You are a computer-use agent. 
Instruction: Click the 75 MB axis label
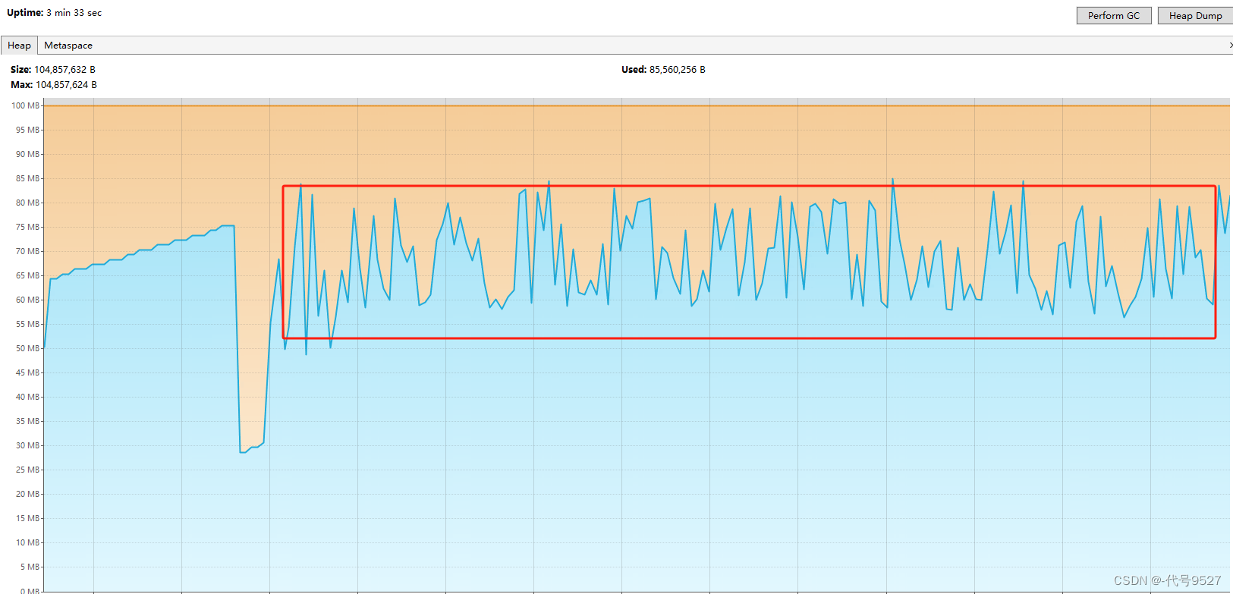point(27,227)
